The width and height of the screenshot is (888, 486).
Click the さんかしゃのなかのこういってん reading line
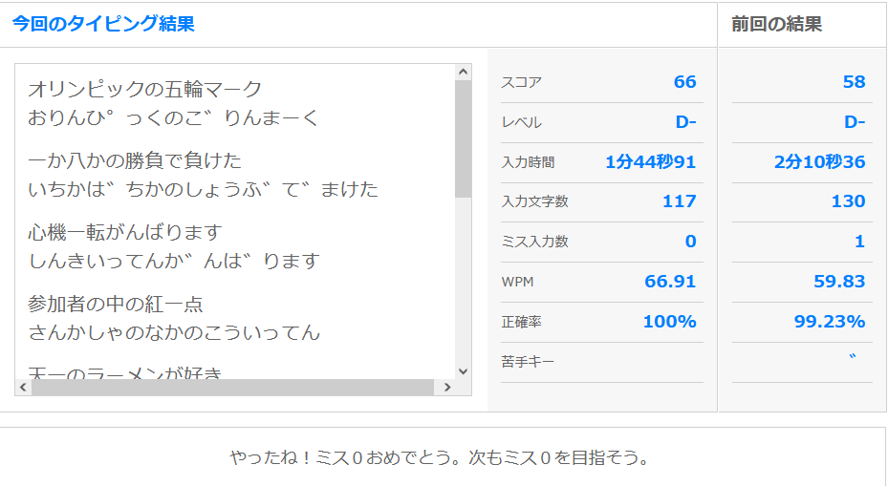pos(174,333)
